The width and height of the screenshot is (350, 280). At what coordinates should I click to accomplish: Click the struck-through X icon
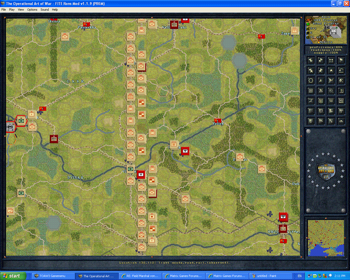[x=321, y=91]
